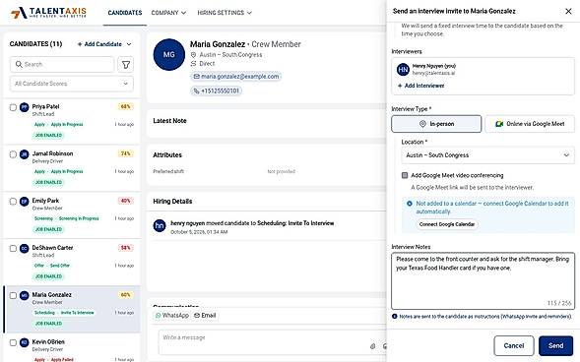Cancel the interview invite

514,346
